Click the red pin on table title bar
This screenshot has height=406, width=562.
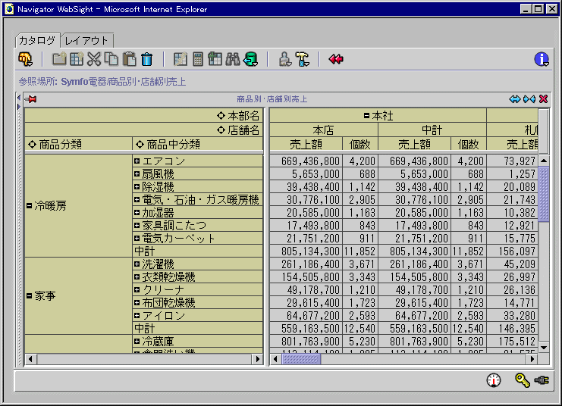click(x=31, y=99)
